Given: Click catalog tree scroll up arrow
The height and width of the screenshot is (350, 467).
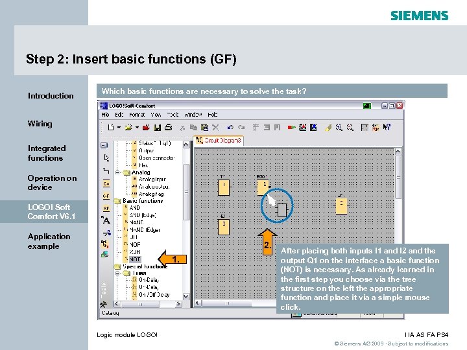Looking at the screenshot, I should (186, 145).
